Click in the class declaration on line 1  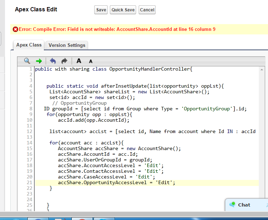point(113,69)
